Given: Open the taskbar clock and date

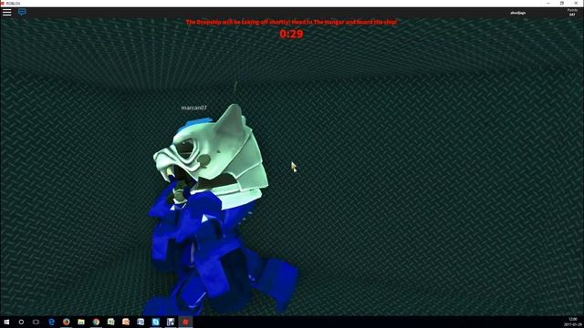Looking at the screenshot, I should (573, 322).
